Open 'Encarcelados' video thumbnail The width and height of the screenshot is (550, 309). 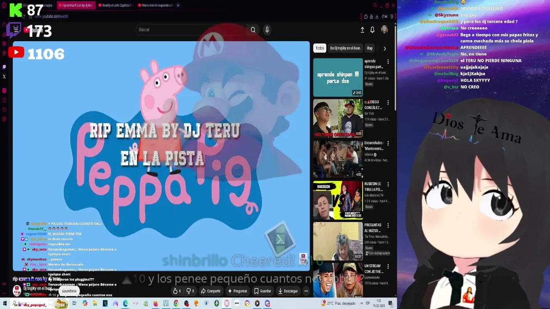(x=338, y=159)
